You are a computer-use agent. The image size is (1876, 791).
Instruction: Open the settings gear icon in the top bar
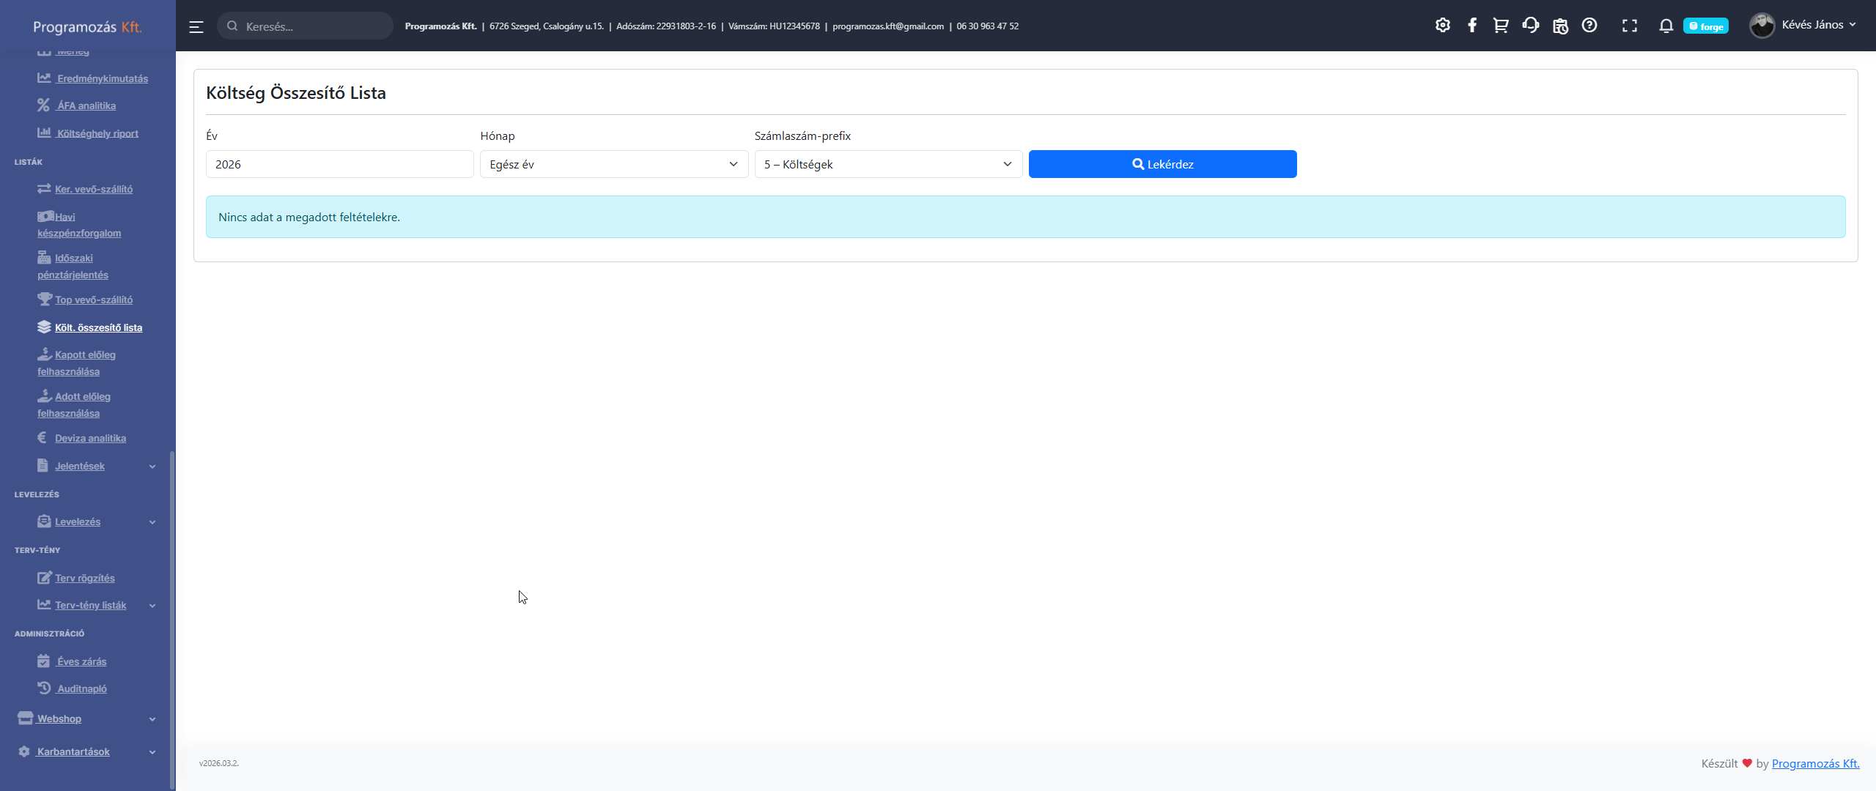1442,26
